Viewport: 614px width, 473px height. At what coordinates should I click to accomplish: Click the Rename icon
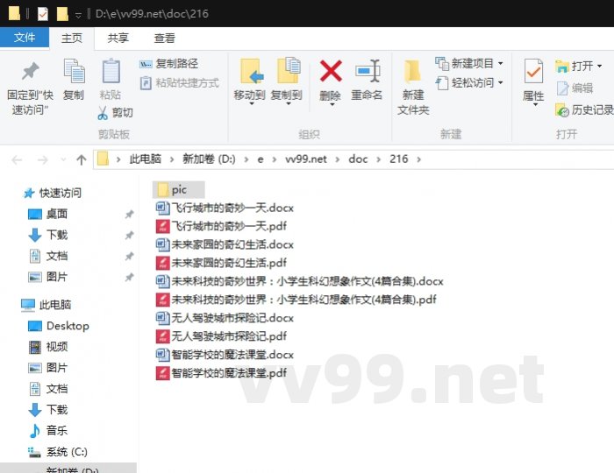pos(368,71)
